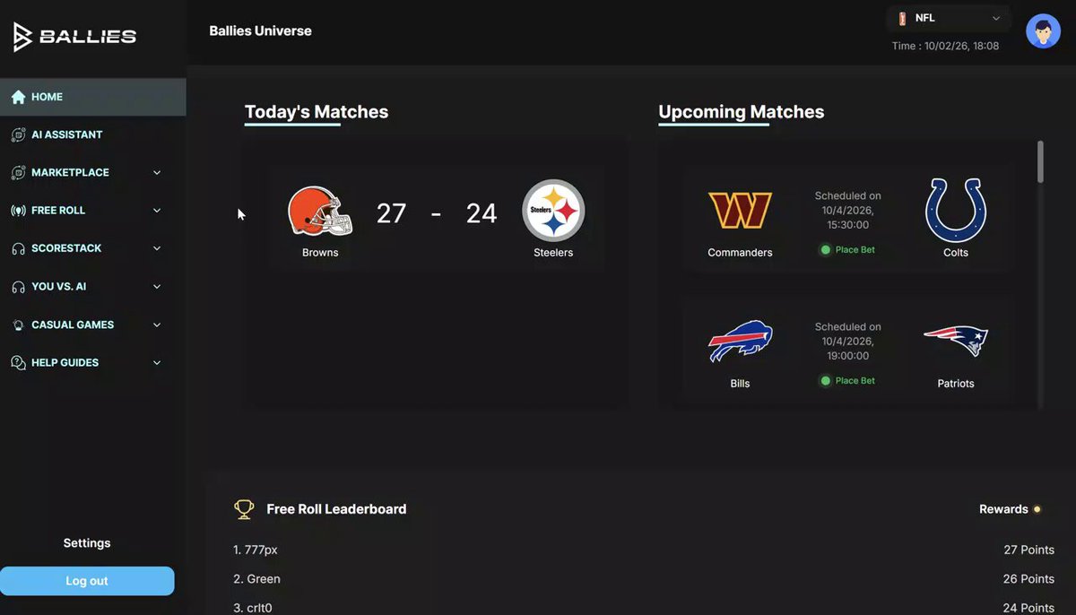Click the Ballies logo icon
This screenshot has height=615, width=1076.
click(x=23, y=37)
